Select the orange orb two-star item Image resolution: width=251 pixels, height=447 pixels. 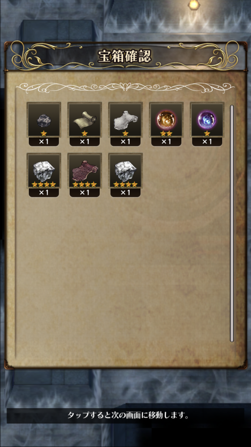pos(166,120)
